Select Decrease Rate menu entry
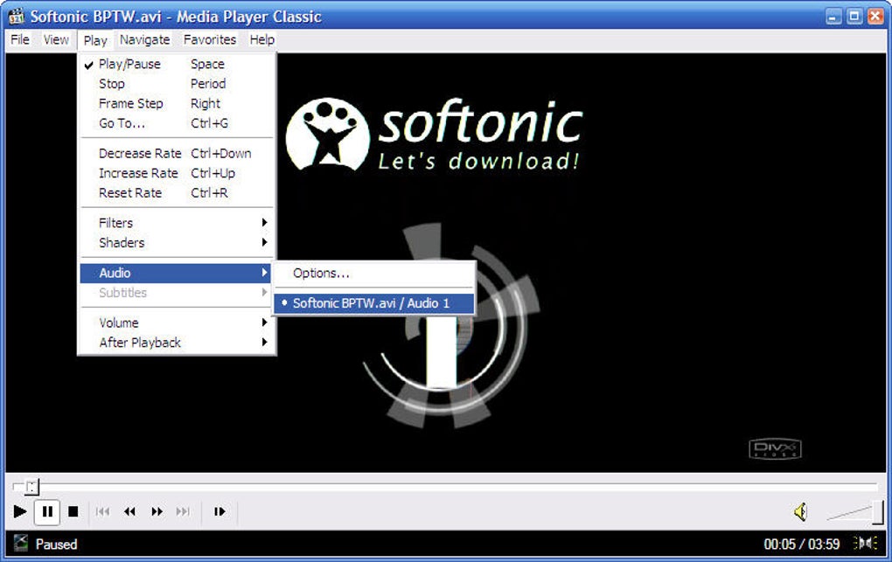This screenshot has width=892, height=562. [x=177, y=154]
